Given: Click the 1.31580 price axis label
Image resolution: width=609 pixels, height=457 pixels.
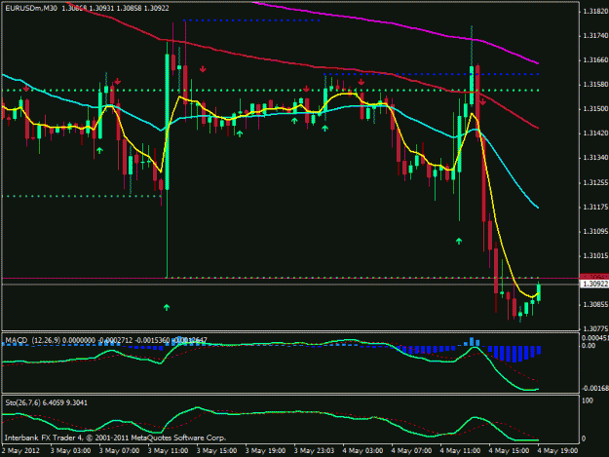Looking at the screenshot, I should tap(595, 85).
